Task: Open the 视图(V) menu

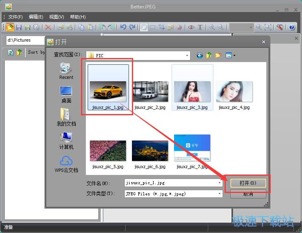Action: tap(57, 17)
